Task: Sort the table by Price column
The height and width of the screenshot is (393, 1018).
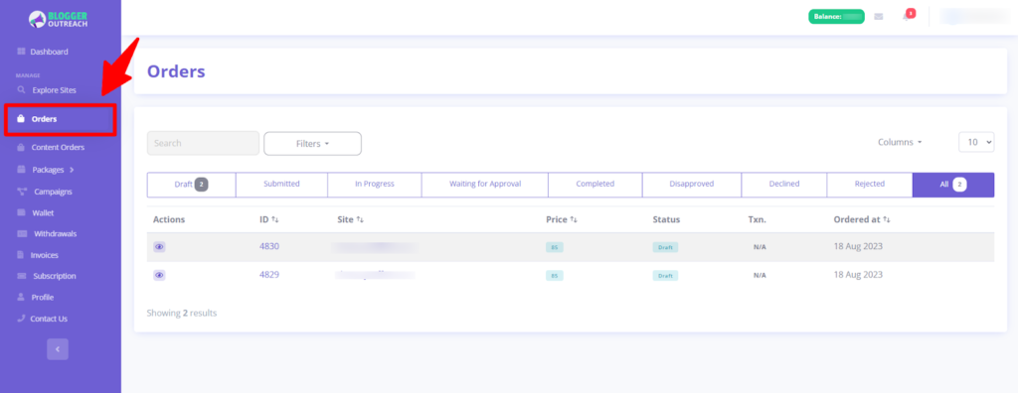Action: (562, 220)
